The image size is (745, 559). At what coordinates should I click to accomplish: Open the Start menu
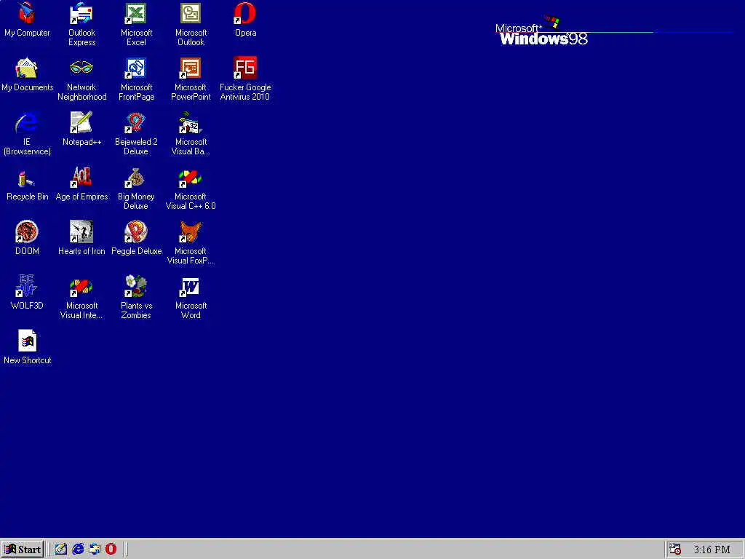tap(23, 550)
